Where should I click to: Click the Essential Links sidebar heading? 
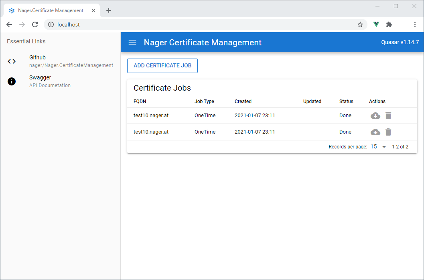(x=26, y=41)
